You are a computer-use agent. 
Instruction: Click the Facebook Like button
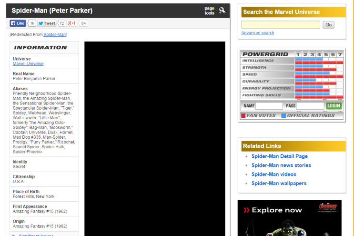tap(18, 23)
